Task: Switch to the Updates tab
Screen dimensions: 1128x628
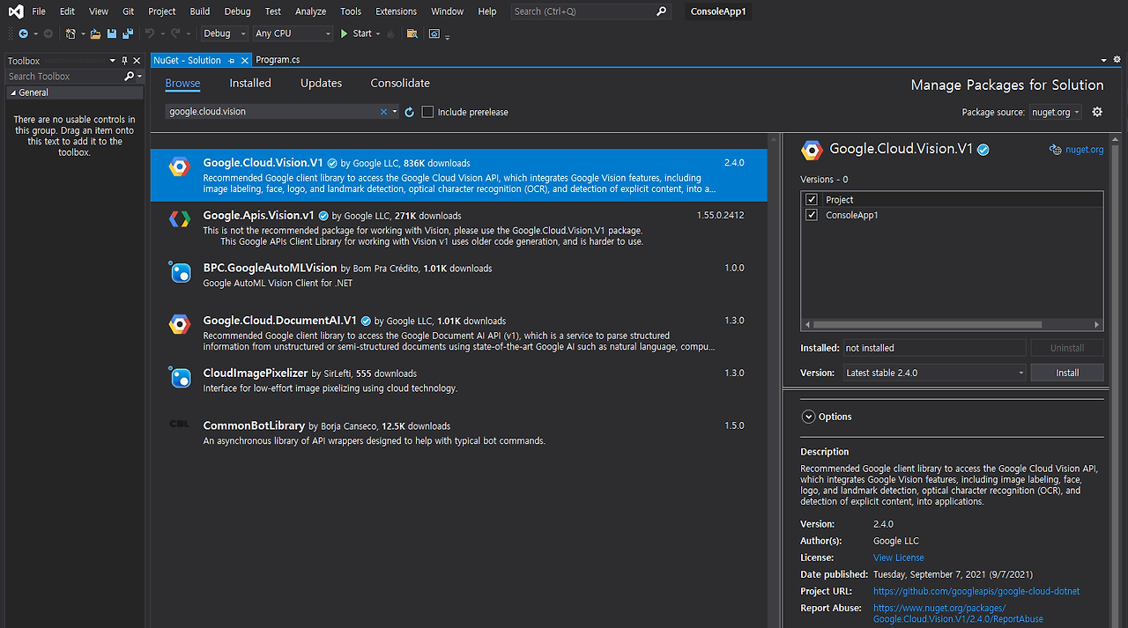Action: 321,83
